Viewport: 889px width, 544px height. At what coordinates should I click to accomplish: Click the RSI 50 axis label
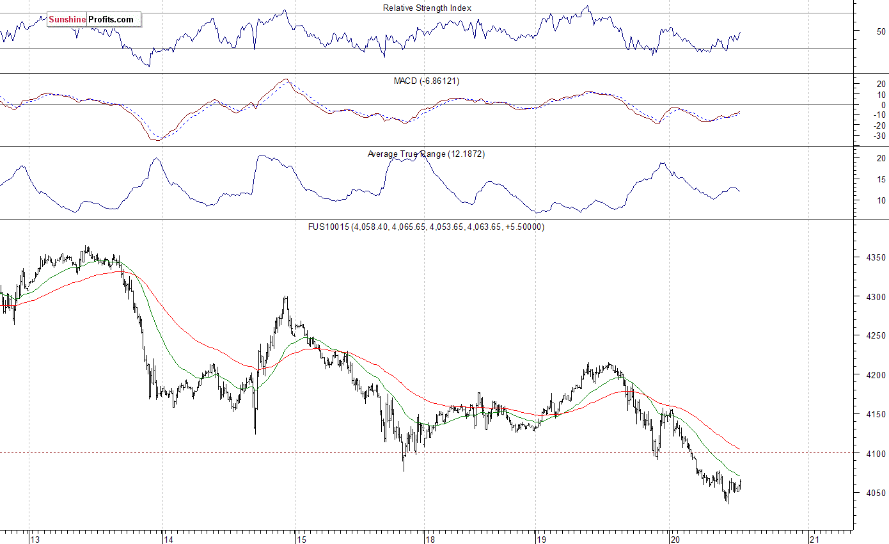[881, 31]
